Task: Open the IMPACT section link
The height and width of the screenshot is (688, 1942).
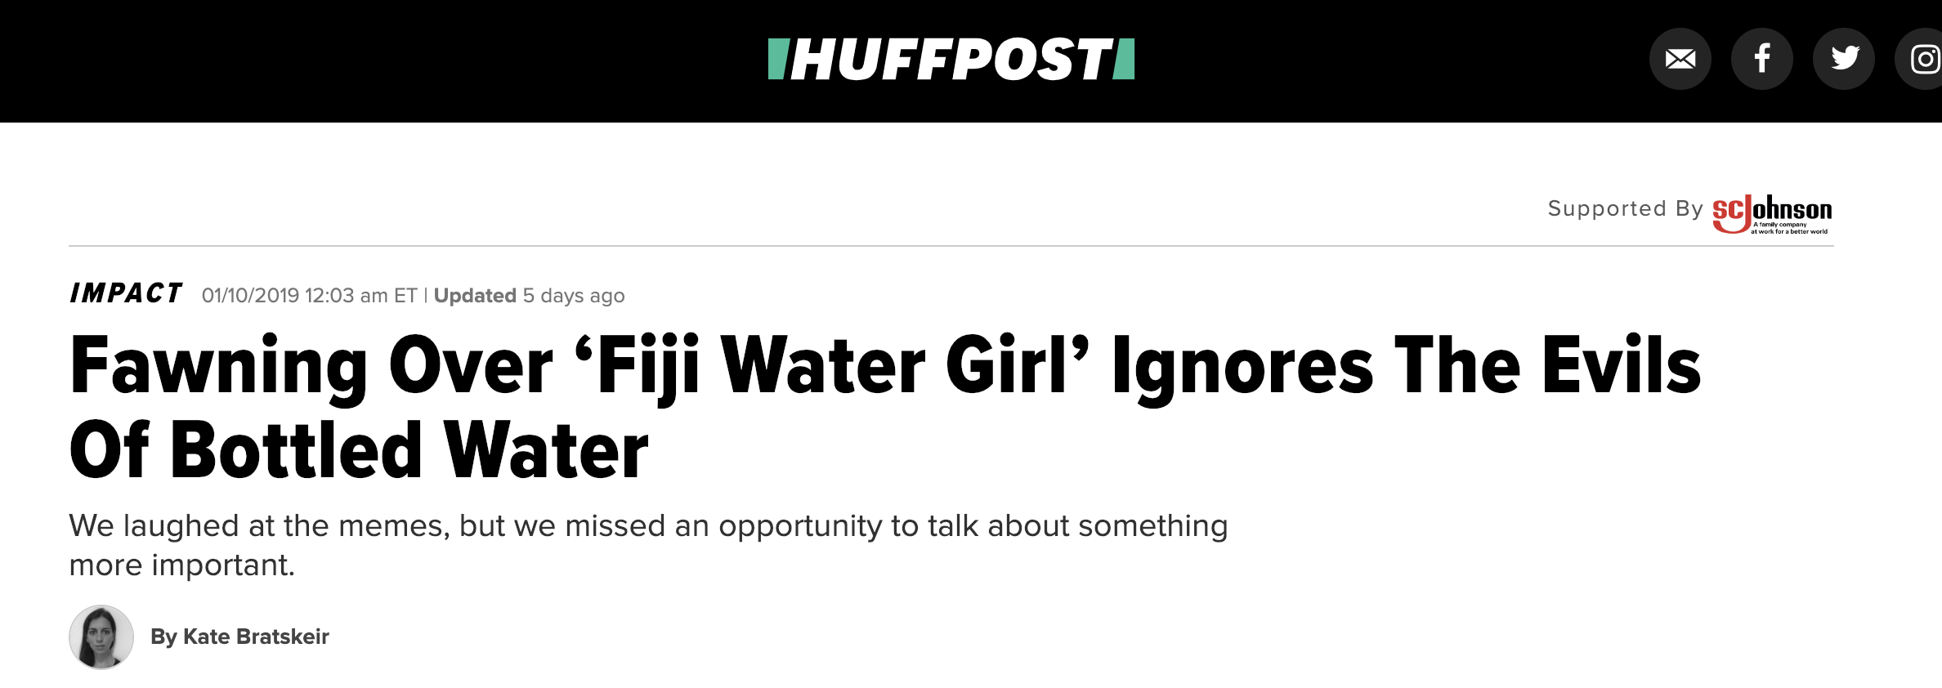Action: click(x=126, y=293)
